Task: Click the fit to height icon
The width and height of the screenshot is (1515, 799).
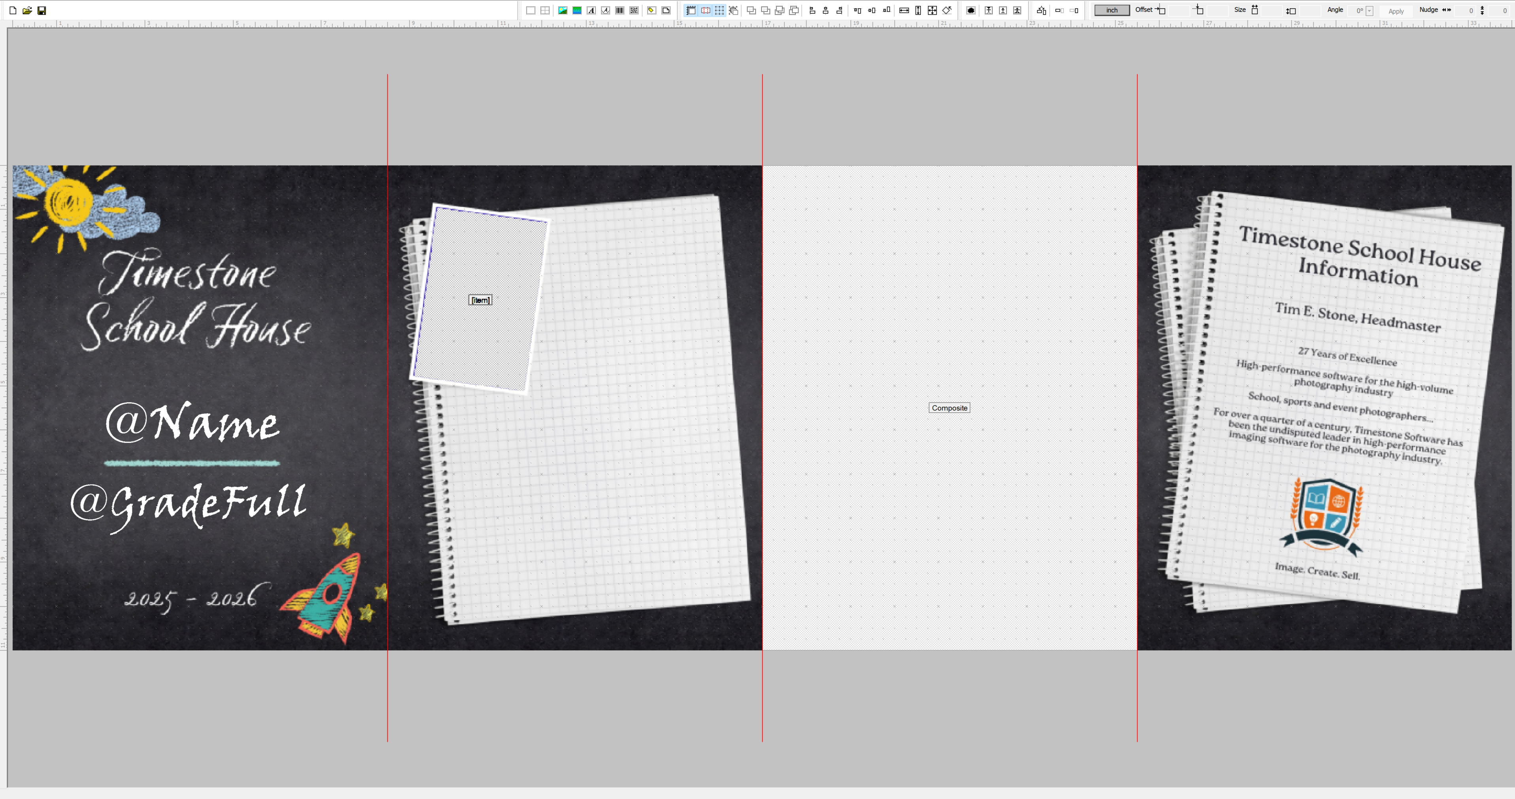Action: 918,10
